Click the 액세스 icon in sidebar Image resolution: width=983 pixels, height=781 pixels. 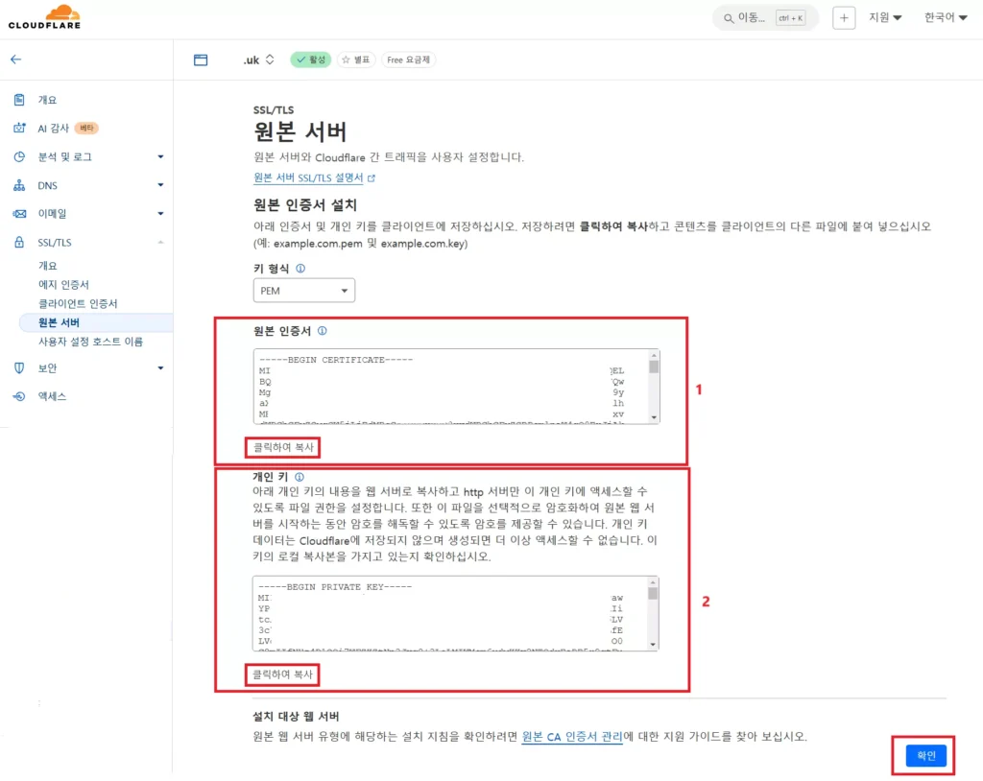19,396
